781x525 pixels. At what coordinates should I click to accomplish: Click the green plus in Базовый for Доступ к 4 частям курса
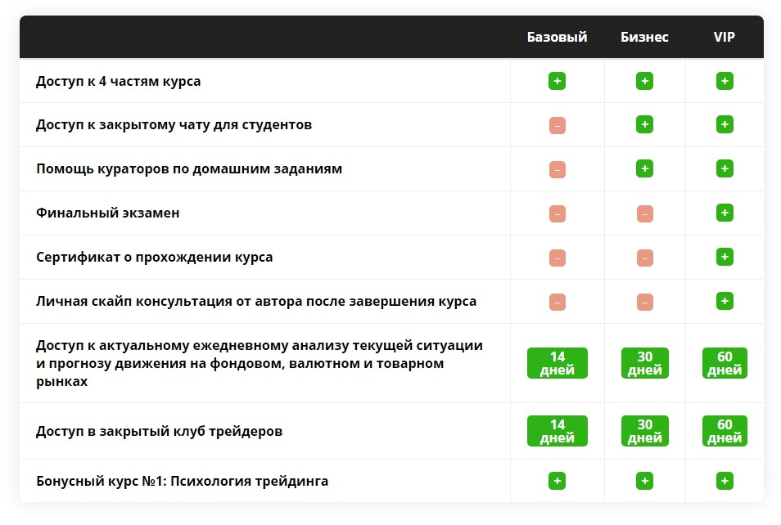(x=557, y=81)
